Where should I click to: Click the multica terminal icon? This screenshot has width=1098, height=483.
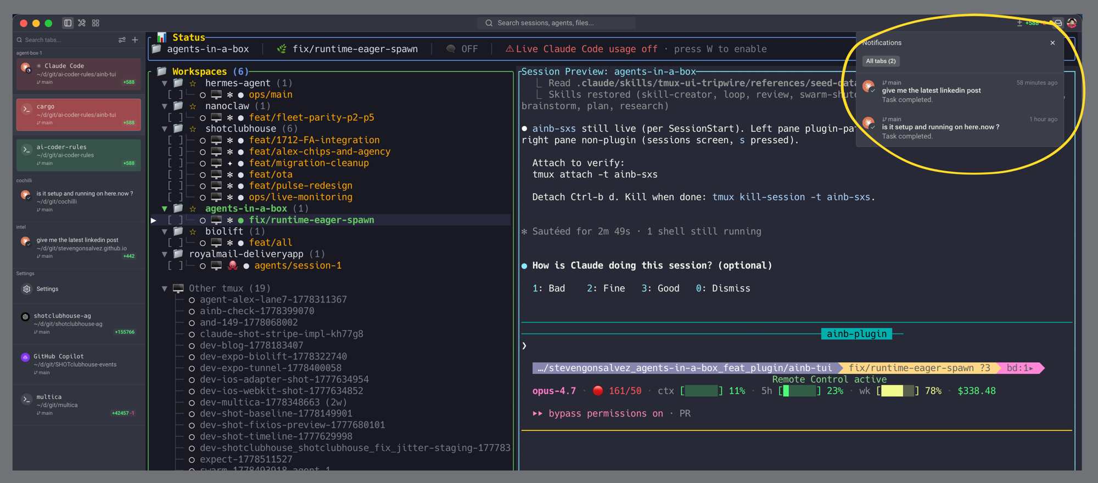click(x=26, y=400)
